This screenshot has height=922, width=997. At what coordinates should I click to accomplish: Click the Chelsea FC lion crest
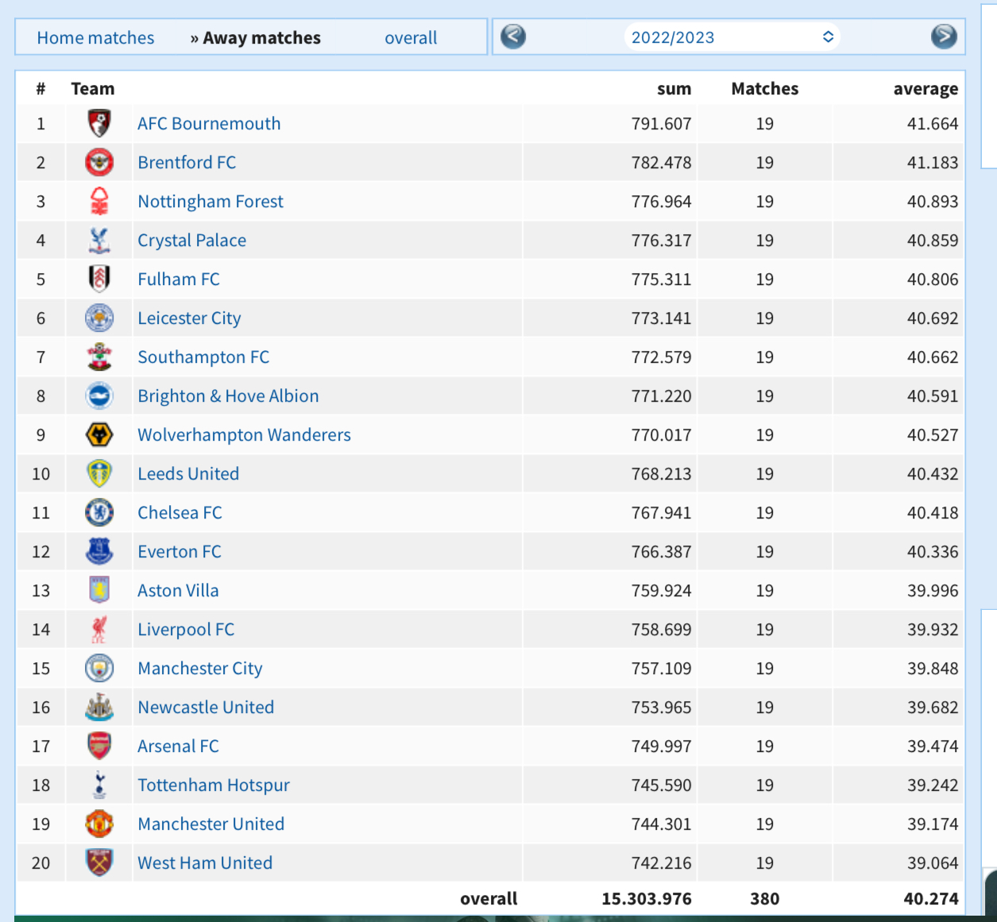click(99, 512)
